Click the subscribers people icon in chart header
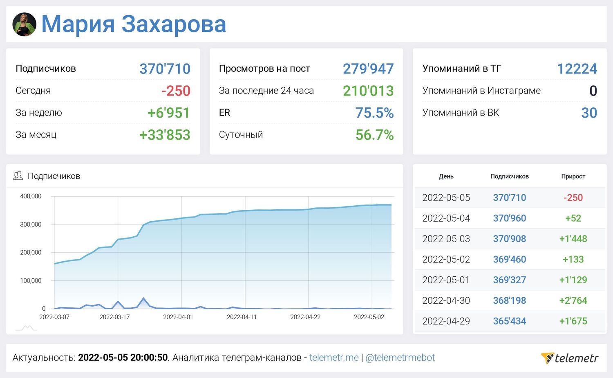This screenshot has width=613, height=378. pyautogui.click(x=18, y=176)
